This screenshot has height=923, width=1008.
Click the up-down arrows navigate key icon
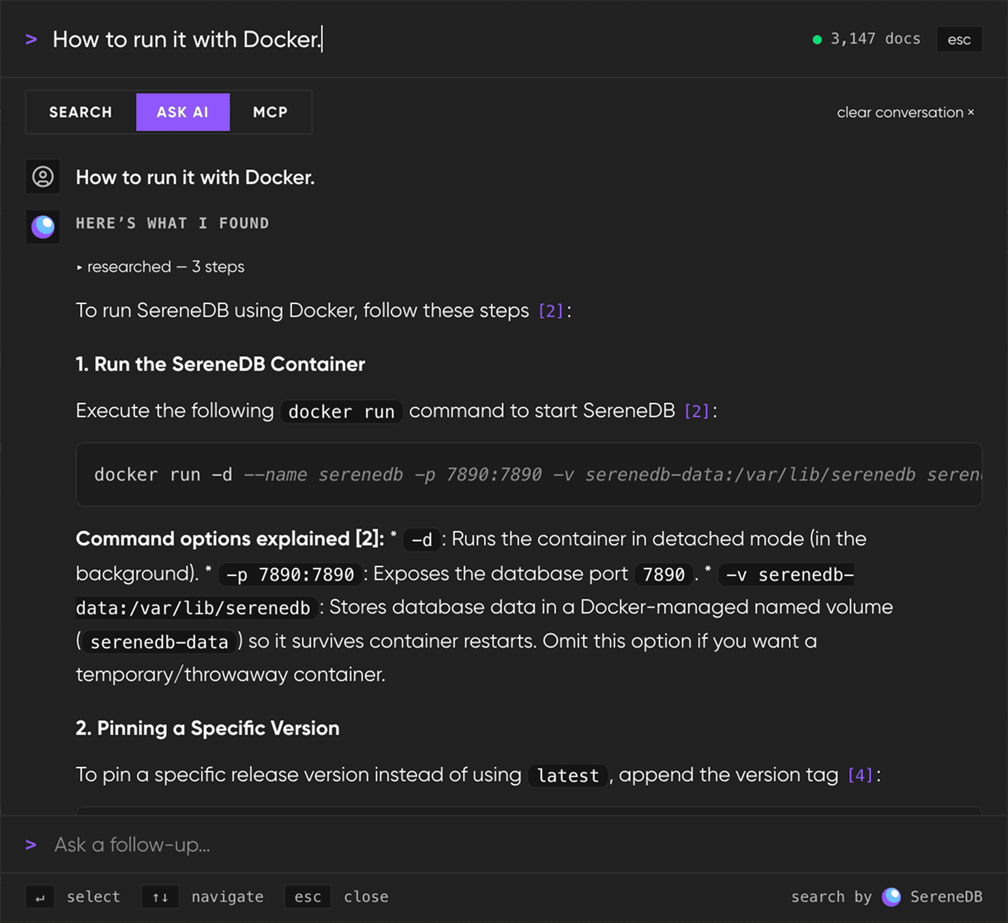160,897
